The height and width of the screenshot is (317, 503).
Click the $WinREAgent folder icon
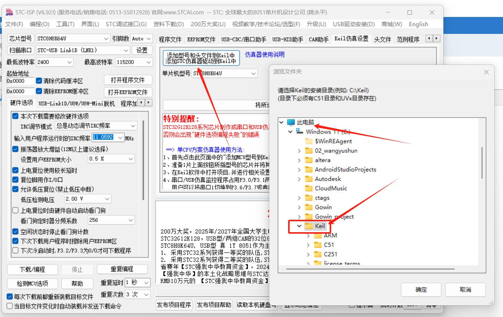[x=309, y=141]
